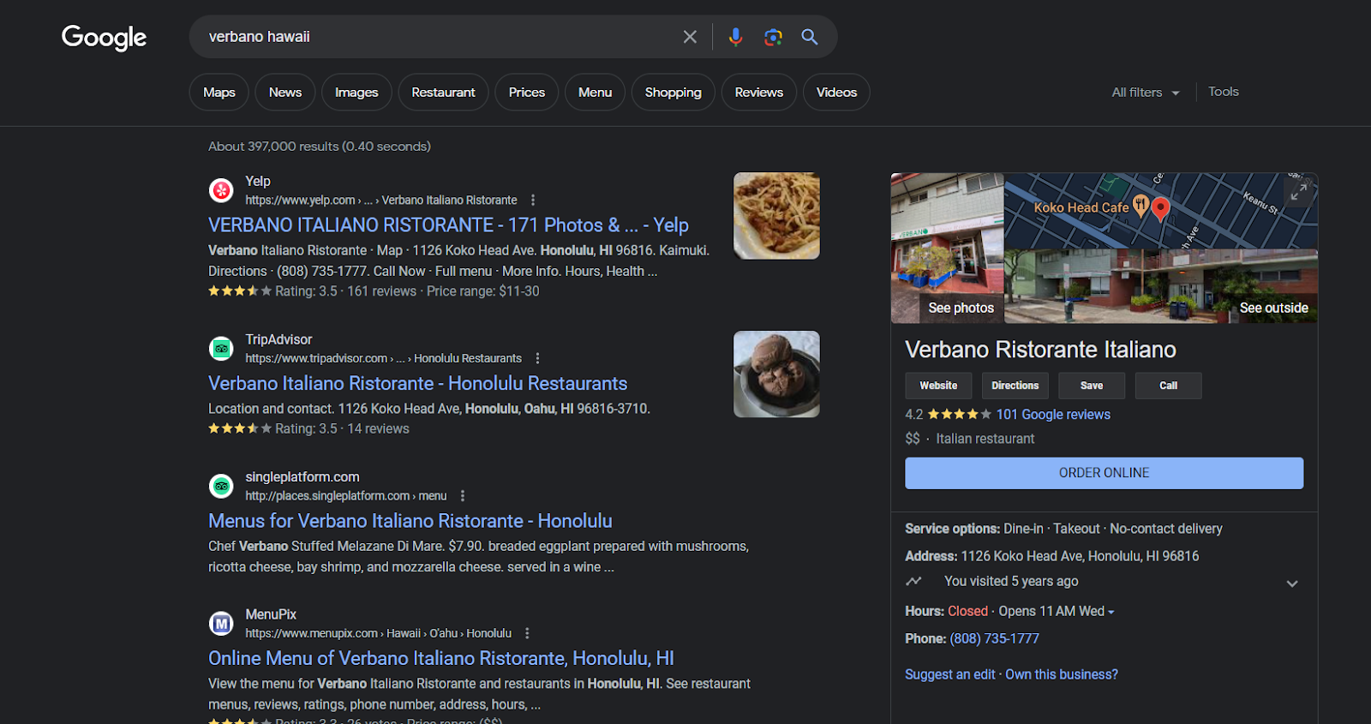
Task: Start voice search with the microphone icon
Action: (735, 37)
